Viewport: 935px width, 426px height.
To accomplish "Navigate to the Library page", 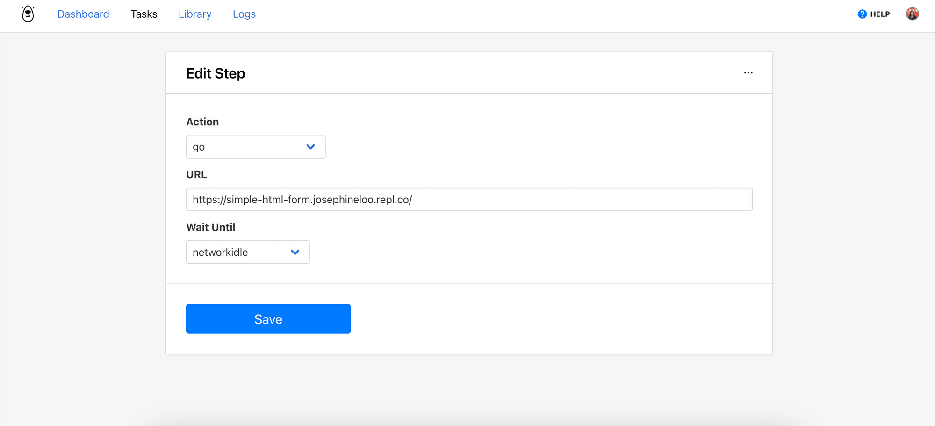I will [x=194, y=14].
